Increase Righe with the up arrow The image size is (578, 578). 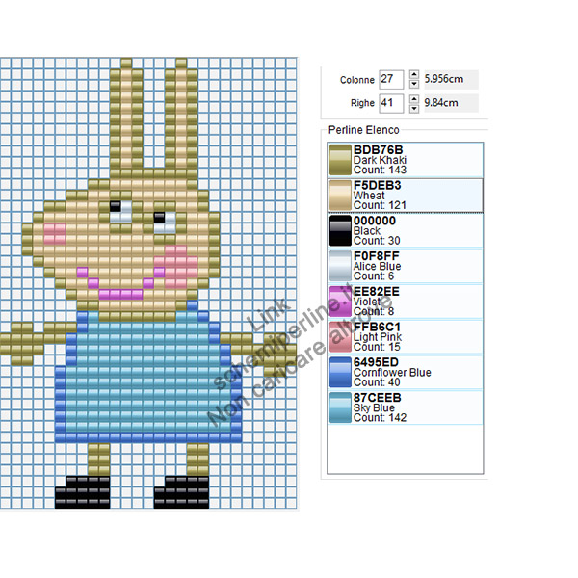414,99
